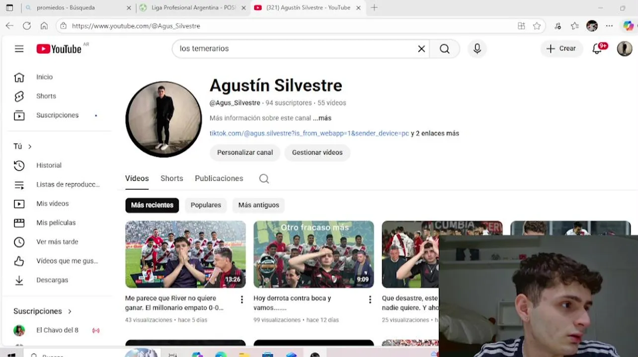Image resolution: width=638 pixels, height=357 pixels.
Task: Open video title Me parece que River
Action: [174, 303]
